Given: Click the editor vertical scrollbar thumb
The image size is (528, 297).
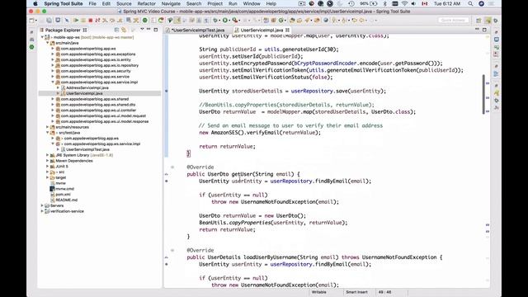Looking at the screenshot, I should 483,94.
